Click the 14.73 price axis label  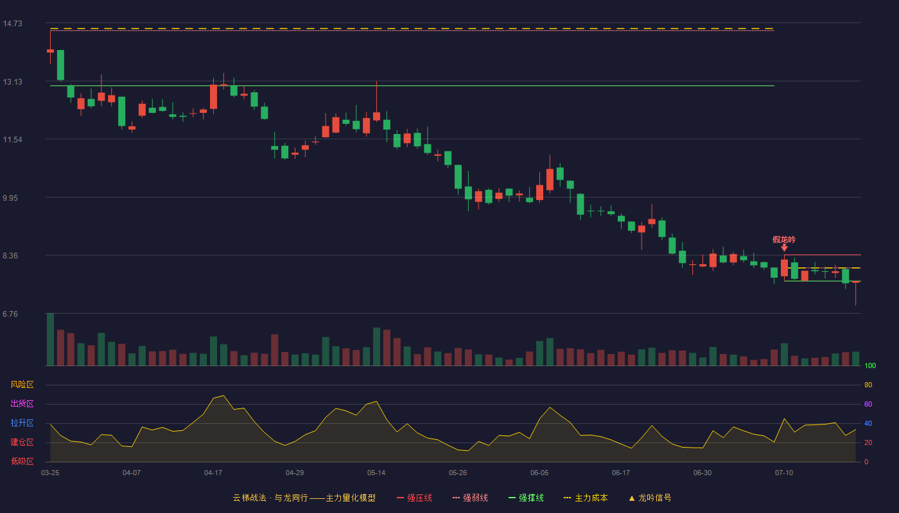tap(12, 24)
